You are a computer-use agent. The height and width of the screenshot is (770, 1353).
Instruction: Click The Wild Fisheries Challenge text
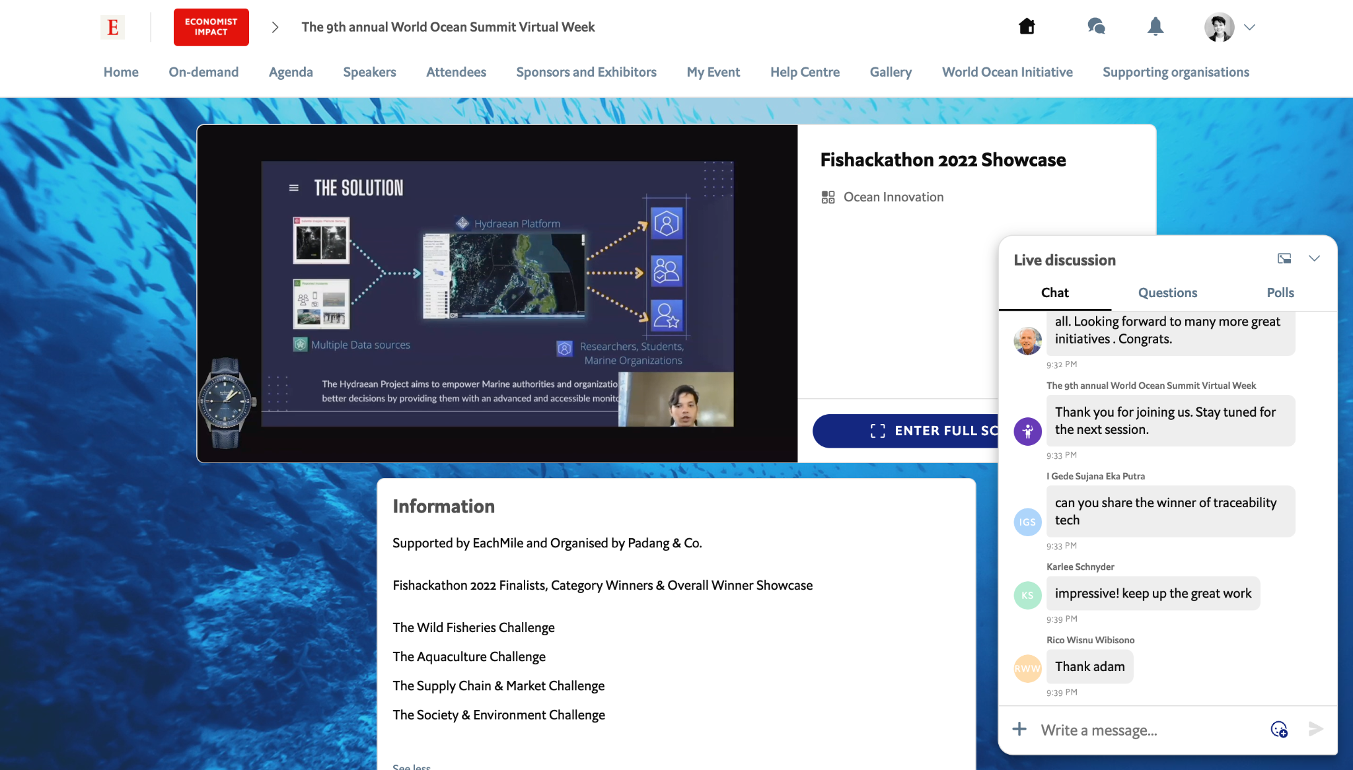click(474, 627)
